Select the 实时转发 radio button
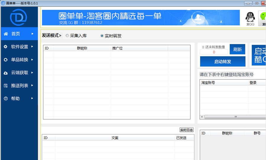 [x=102, y=36]
